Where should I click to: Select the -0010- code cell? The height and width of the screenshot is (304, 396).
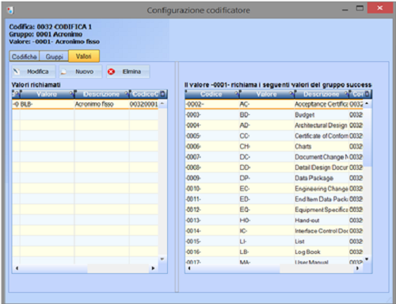pyautogui.click(x=212, y=188)
